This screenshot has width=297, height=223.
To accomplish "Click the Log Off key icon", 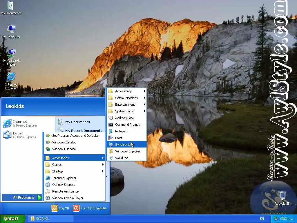I will click(54, 208).
